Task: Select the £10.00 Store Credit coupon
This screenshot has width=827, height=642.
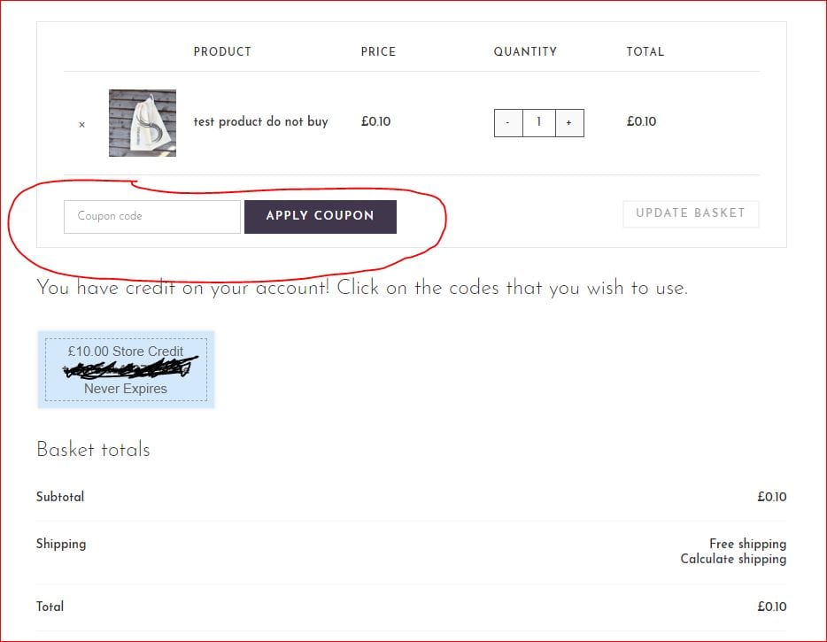Action: pos(126,369)
